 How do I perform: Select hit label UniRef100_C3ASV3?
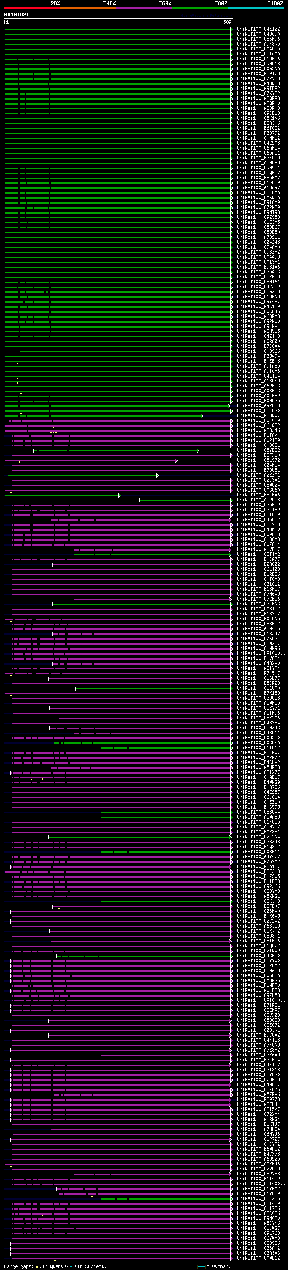[x=258, y=1253]
